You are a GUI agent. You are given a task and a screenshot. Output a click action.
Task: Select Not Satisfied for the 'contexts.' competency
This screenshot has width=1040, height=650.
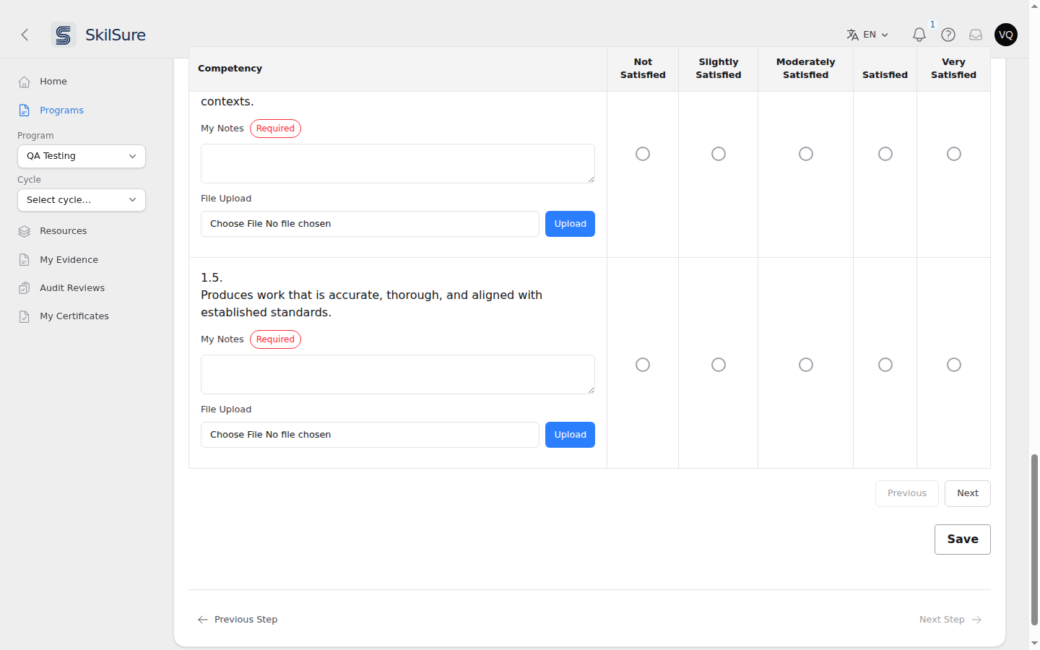point(643,154)
